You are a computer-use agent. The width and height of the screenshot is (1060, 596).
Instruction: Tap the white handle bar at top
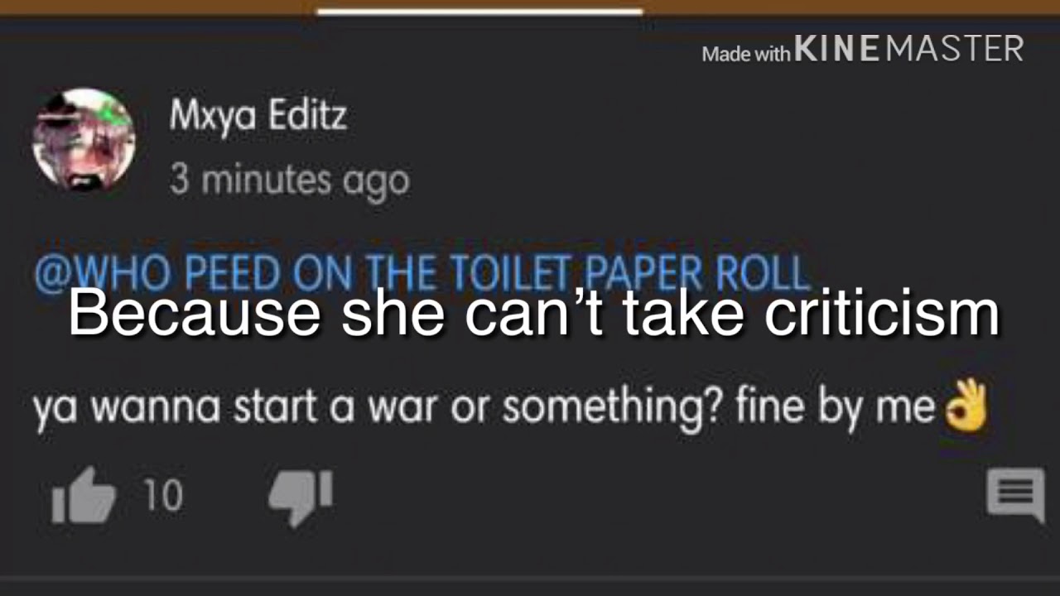click(x=480, y=12)
